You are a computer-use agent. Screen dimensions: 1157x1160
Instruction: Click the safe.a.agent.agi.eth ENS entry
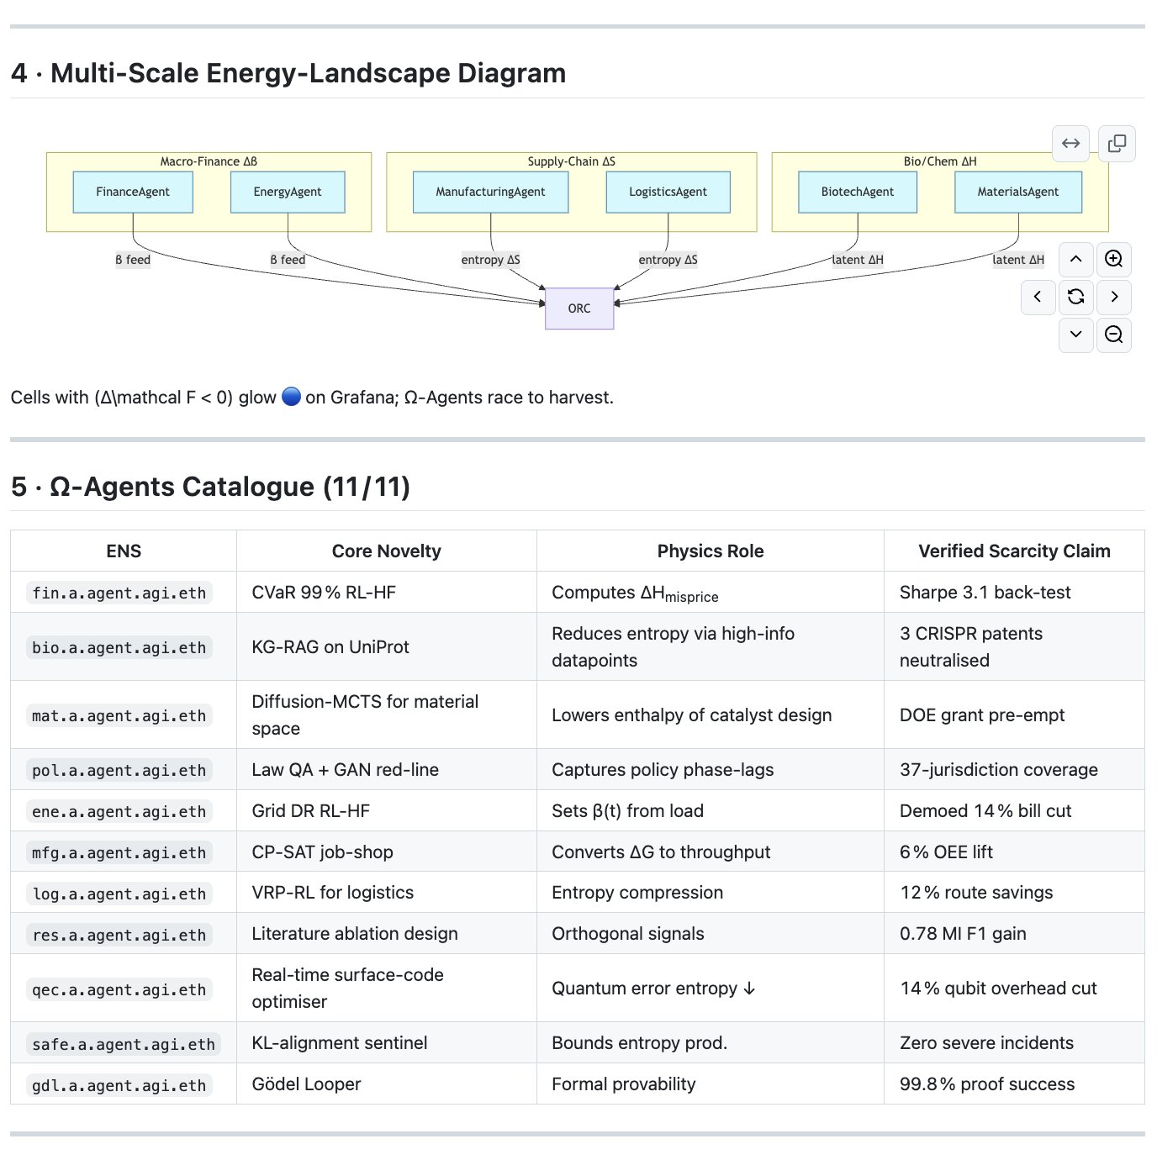[124, 1043]
